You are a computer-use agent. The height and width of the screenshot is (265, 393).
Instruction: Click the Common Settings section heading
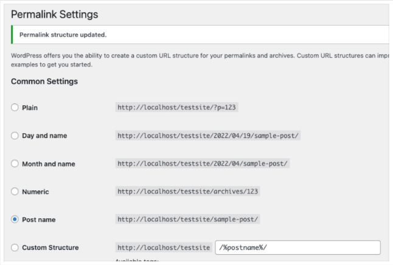point(44,81)
